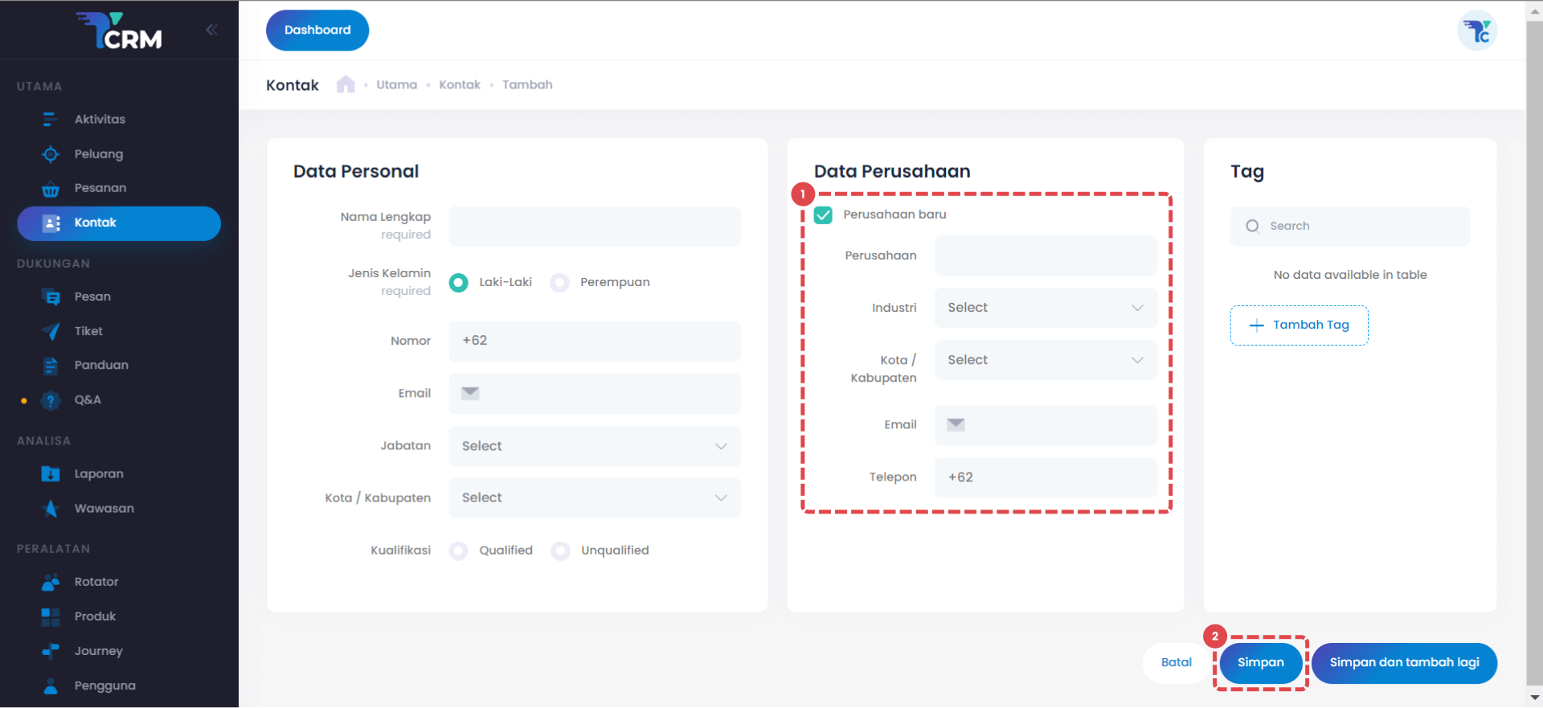Uncheck the Perusahaan baru checkbox
1543x708 pixels.
(x=823, y=215)
